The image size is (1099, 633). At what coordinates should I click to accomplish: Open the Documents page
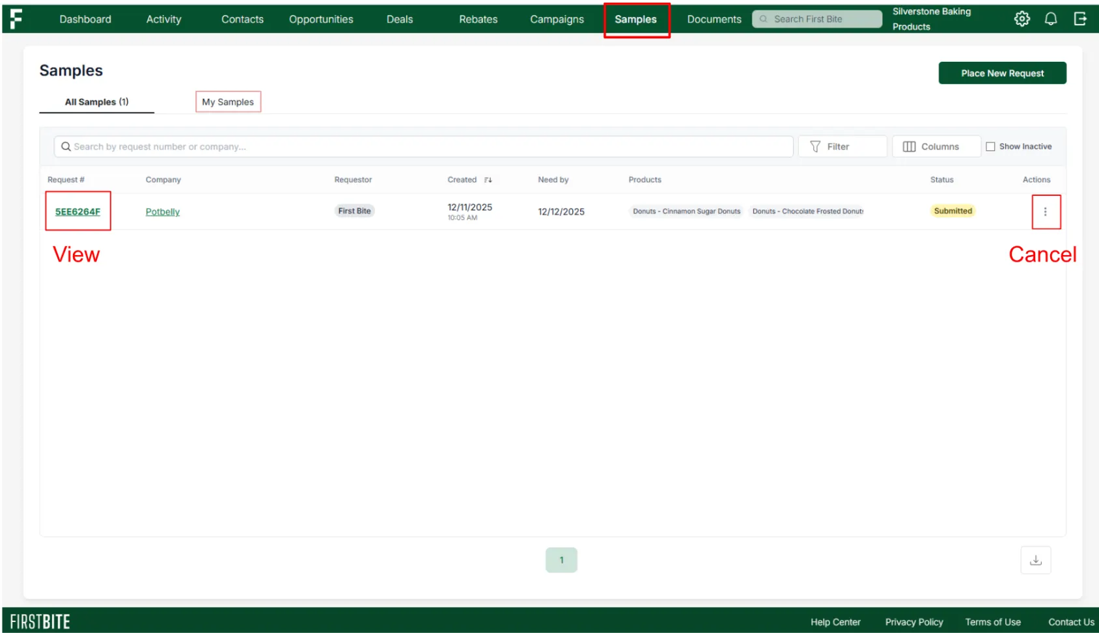[x=714, y=20]
